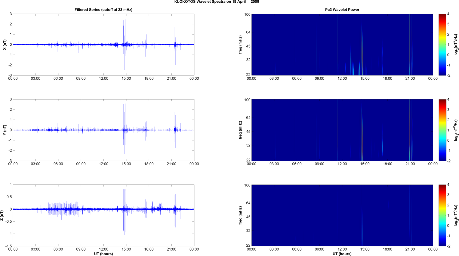Image resolution: width=459 pixels, height=256 pixels.
Task: Click inside the Y component time series plot
Action: pyautogui.click(x=103, y=130)
